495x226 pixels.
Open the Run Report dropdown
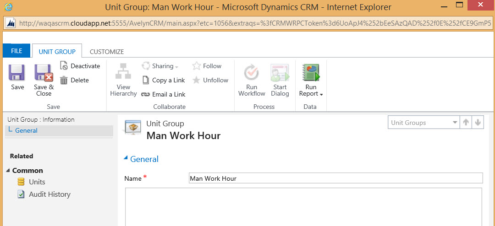tap(311, 80)
